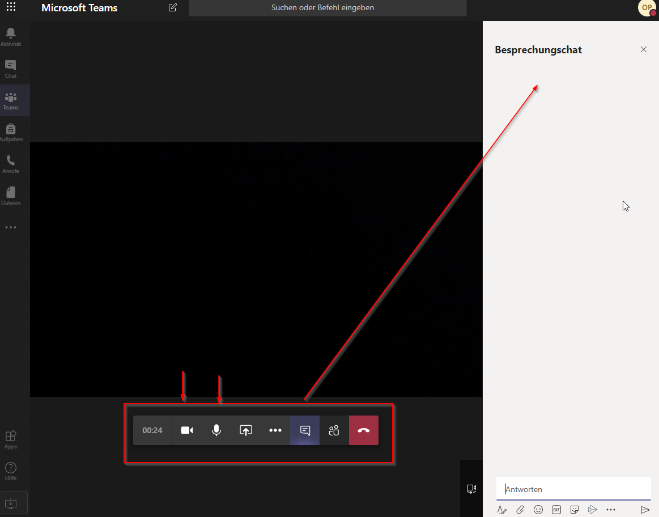
Task: Open the emoji picker
Action: [538, 510]
